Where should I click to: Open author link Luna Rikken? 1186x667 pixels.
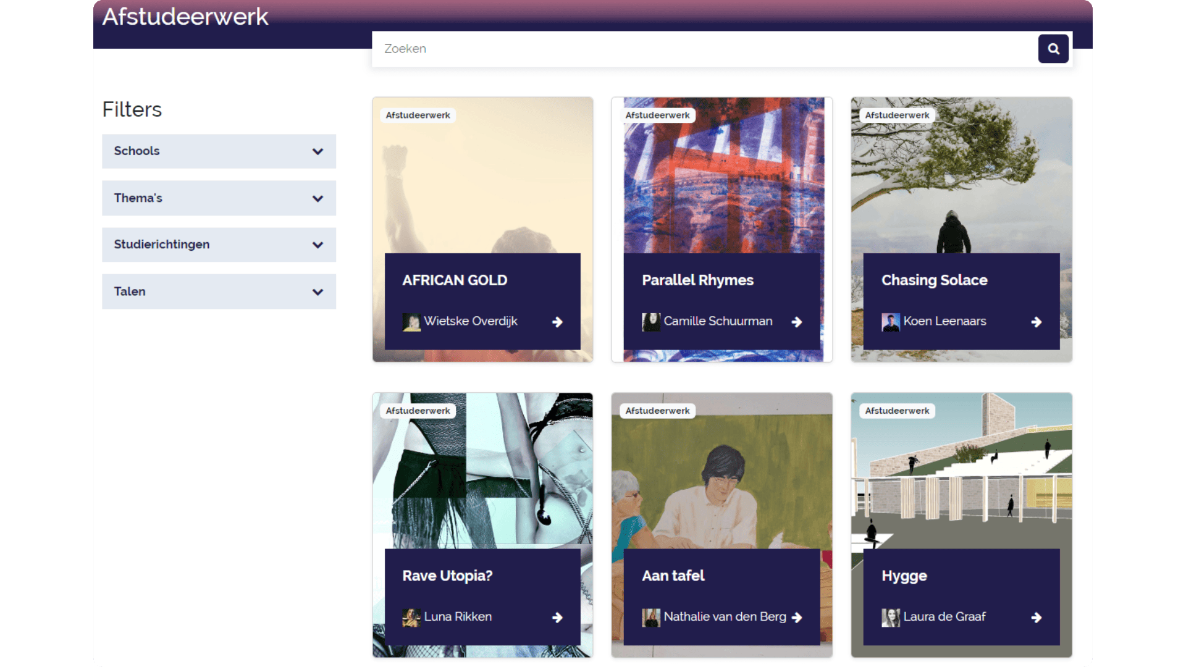click(x=458, y=617)
